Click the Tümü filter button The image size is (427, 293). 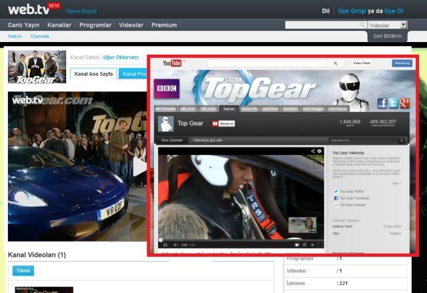[x=23, y=271]
